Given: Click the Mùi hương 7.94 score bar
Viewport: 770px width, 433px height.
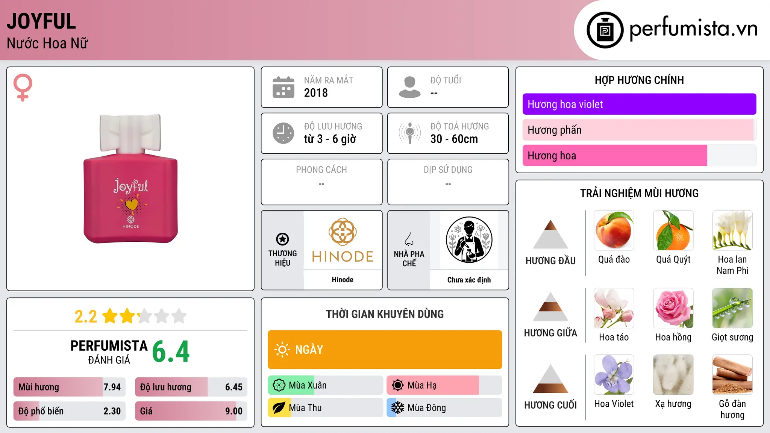Looking at the screenshot, I should pos(70,387).
